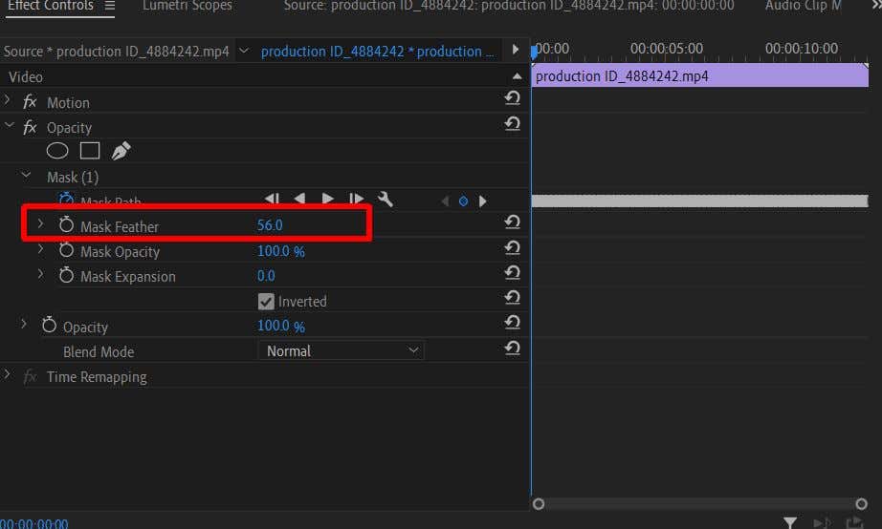Screen dimensions: 882x529
Task: Click the Mask Feather value 56.0
Action: pyautogui.click(x=270, y=226)
